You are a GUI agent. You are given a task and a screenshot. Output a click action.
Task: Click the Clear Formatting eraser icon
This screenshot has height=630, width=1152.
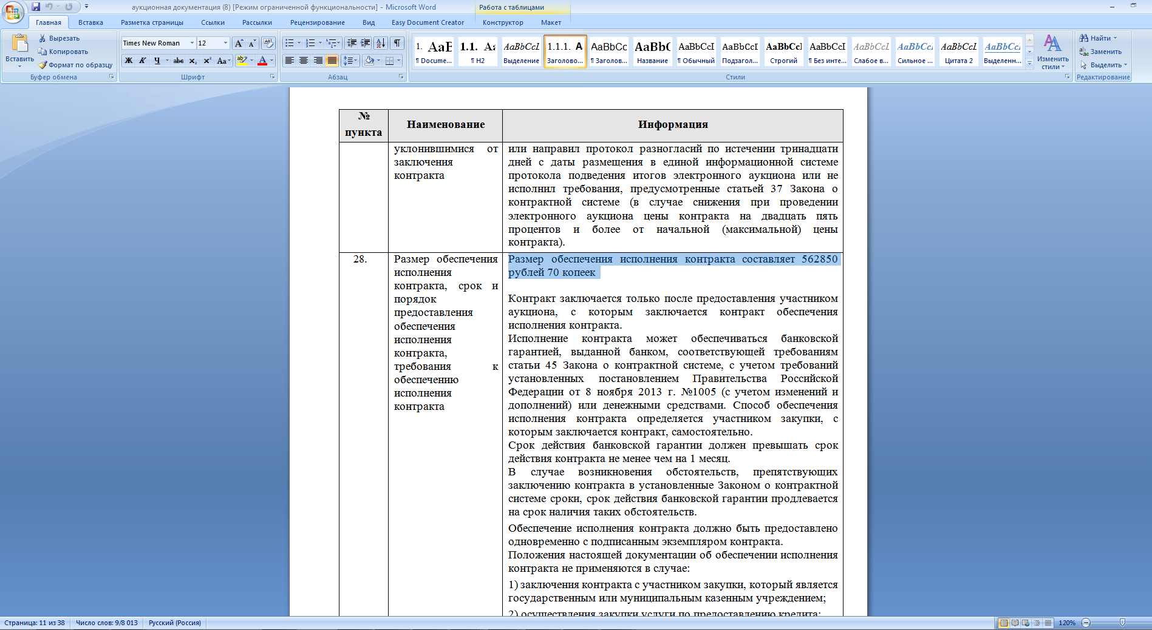point(268,43)
